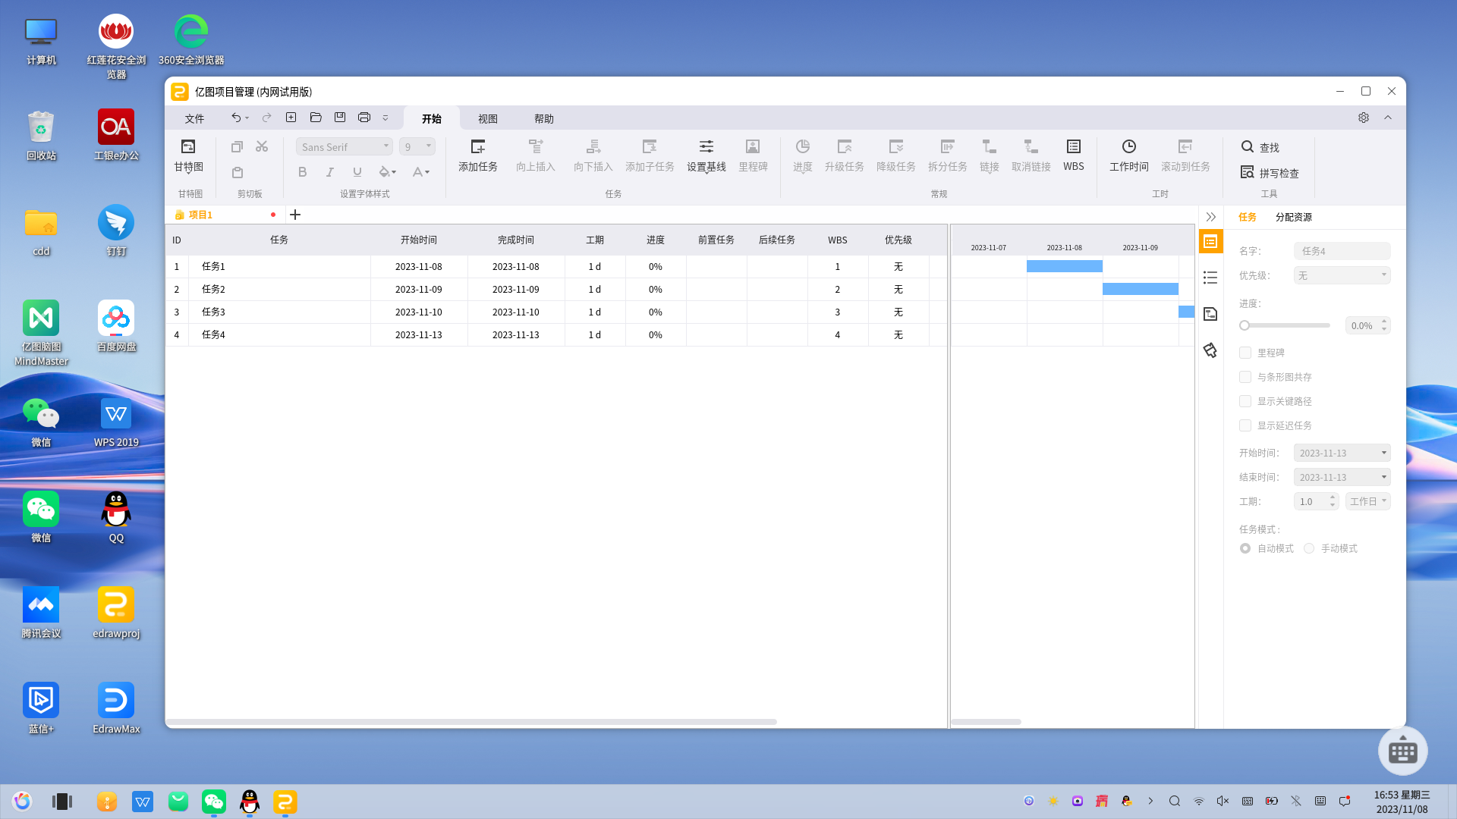
Task: Enable the Milestone (里程碑) checkbox
Action: [1245, 353]
